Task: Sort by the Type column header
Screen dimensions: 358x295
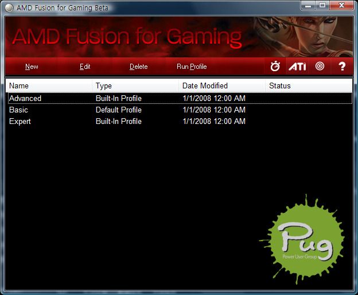Action: pyautogui.click(x=135, y=86)
